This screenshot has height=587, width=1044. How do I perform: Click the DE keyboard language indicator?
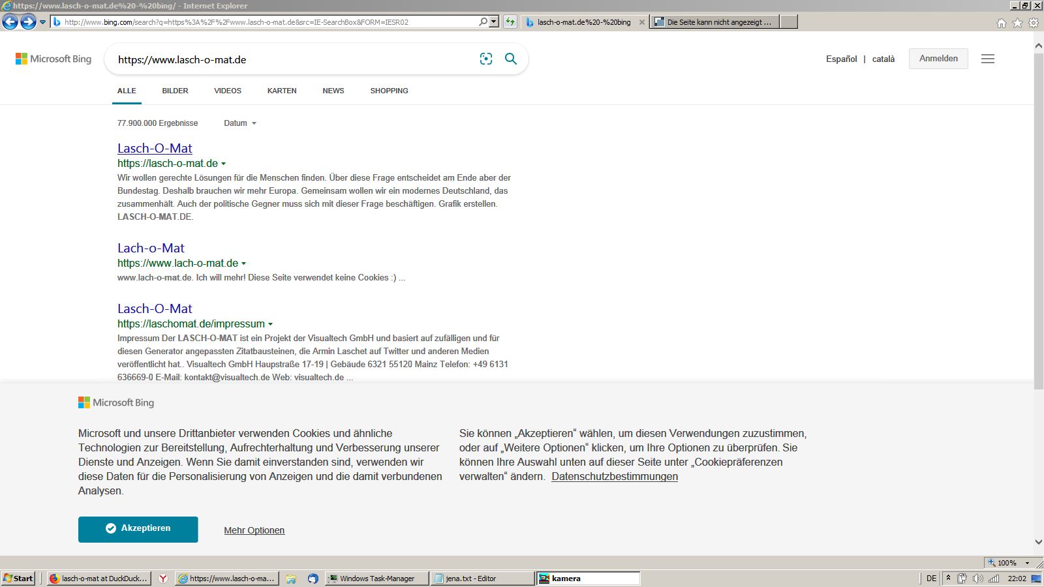pyautogui.click(x=931, y=579)
